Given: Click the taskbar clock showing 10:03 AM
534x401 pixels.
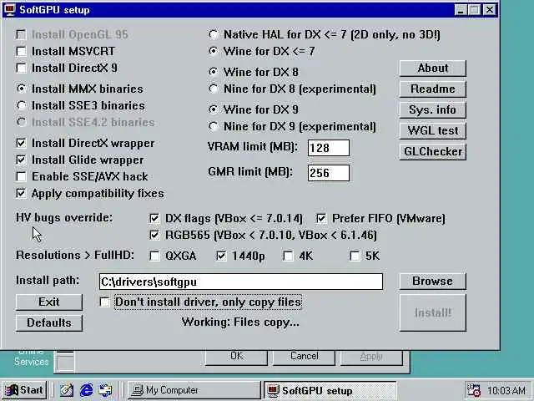Looking at the screenshot, I should point(506,390).
